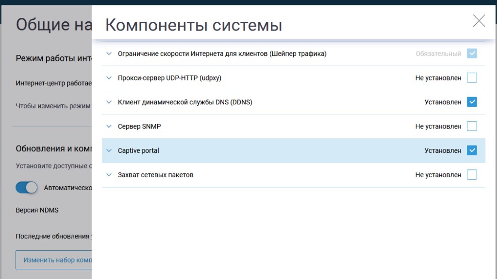Expand the udpxy proxy server chevron
This screenshot has width=497, height=279.
coord(109,78)
